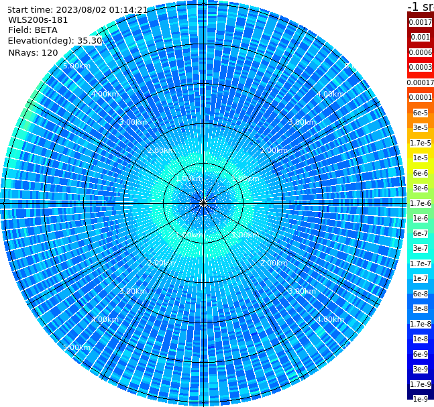Click the NRays: 120 text
The image size is (434, 407).
pos(33,52)
